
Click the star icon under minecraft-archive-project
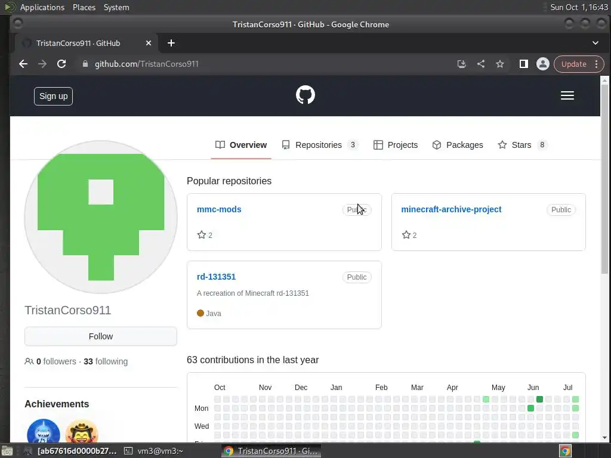(406, 235)
